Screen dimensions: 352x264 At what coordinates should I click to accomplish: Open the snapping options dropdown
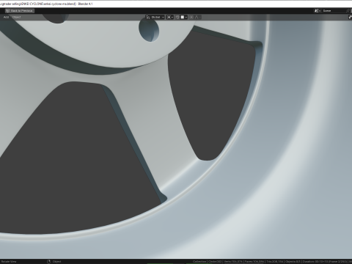184,17
